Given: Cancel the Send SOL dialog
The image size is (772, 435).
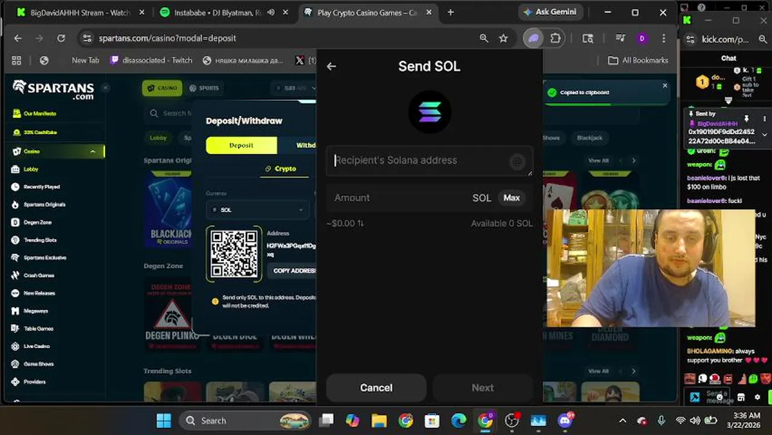Looking at the screenshot, I should [376, 388].
